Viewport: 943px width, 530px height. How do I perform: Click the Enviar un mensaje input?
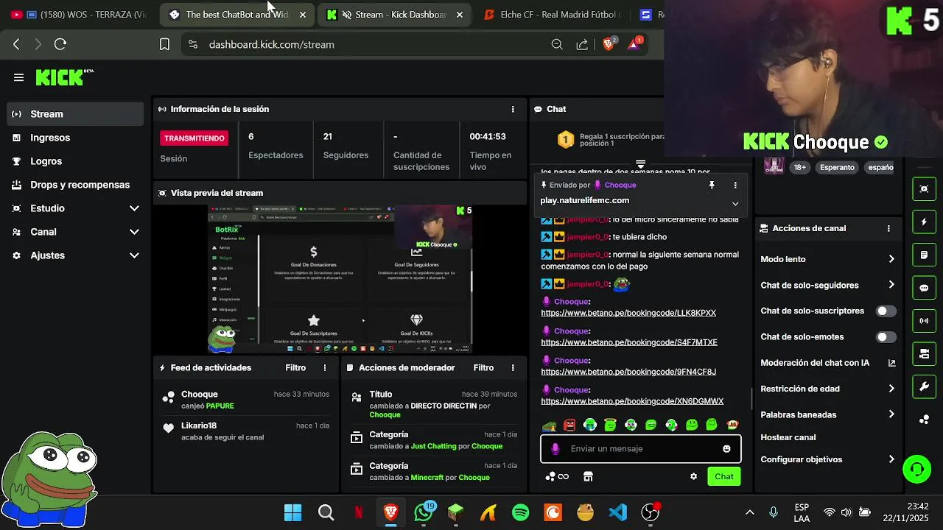pyautogui.click(x=641, y=449)
